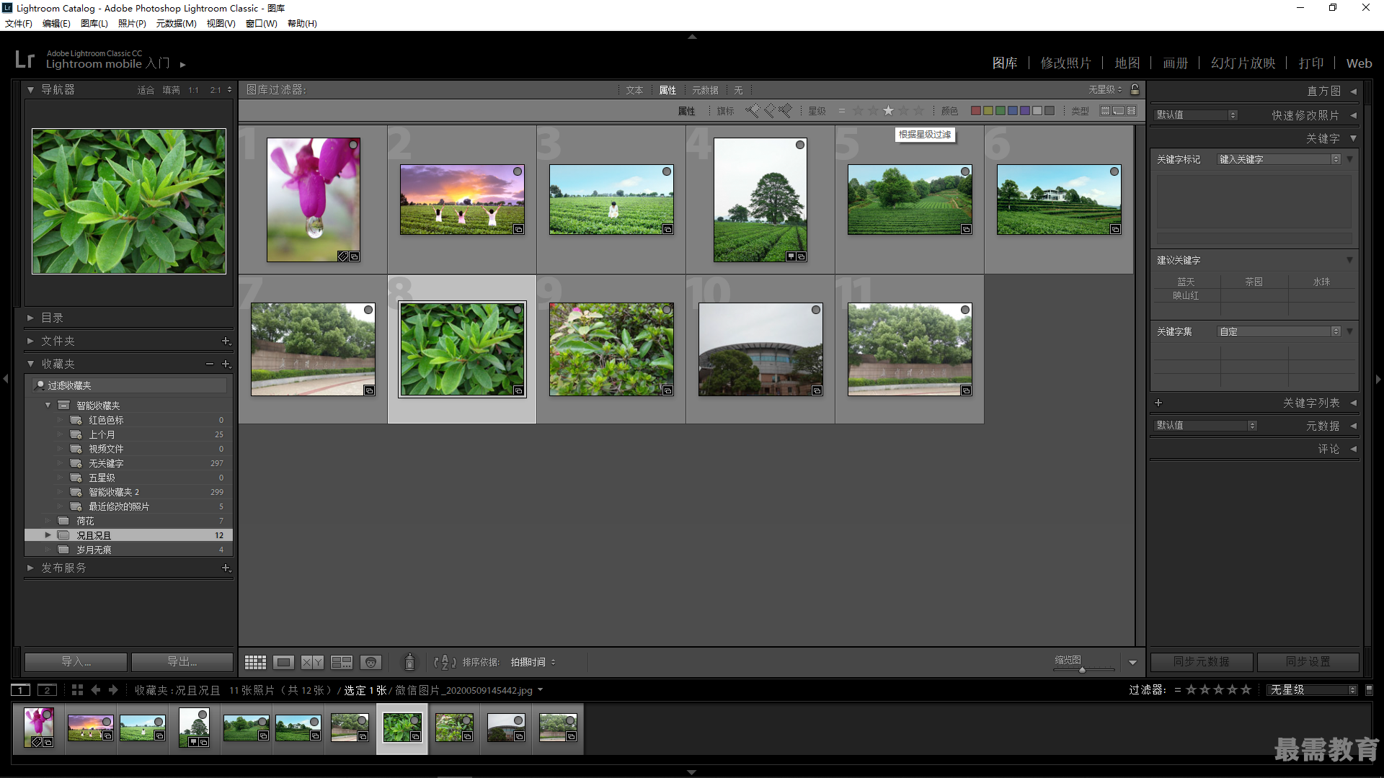The image size is (1384, 778).
Task: Go back to previous source arrow
Action: click(95, 690)
